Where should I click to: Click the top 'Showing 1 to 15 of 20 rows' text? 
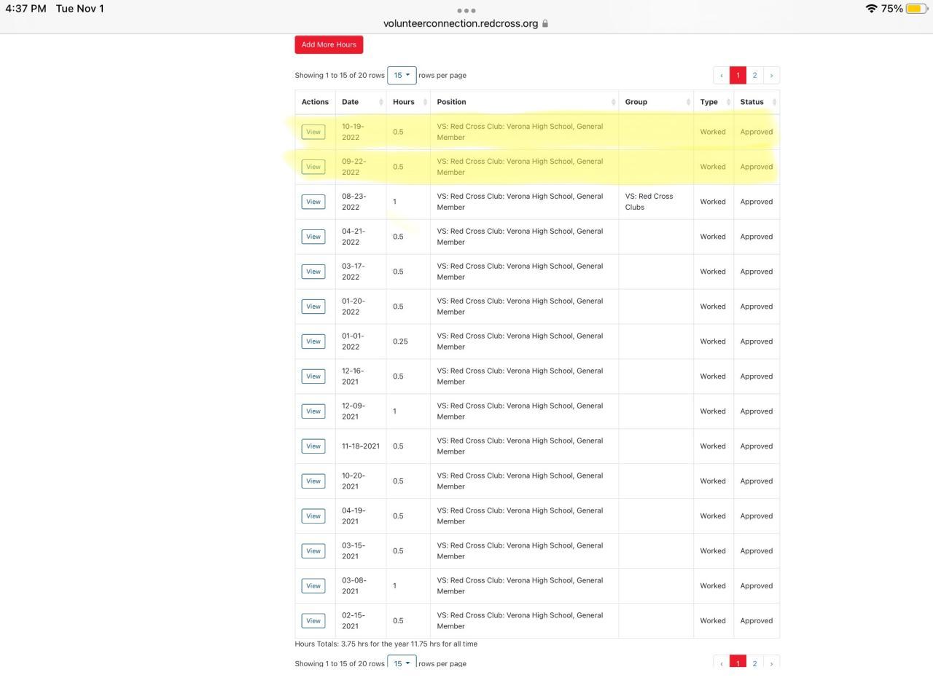tap(340, 75)
